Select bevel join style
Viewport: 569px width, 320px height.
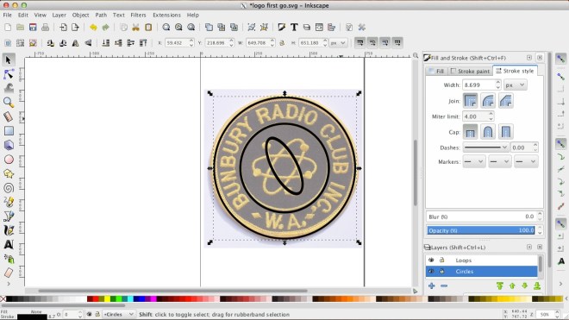pos(506,101)
